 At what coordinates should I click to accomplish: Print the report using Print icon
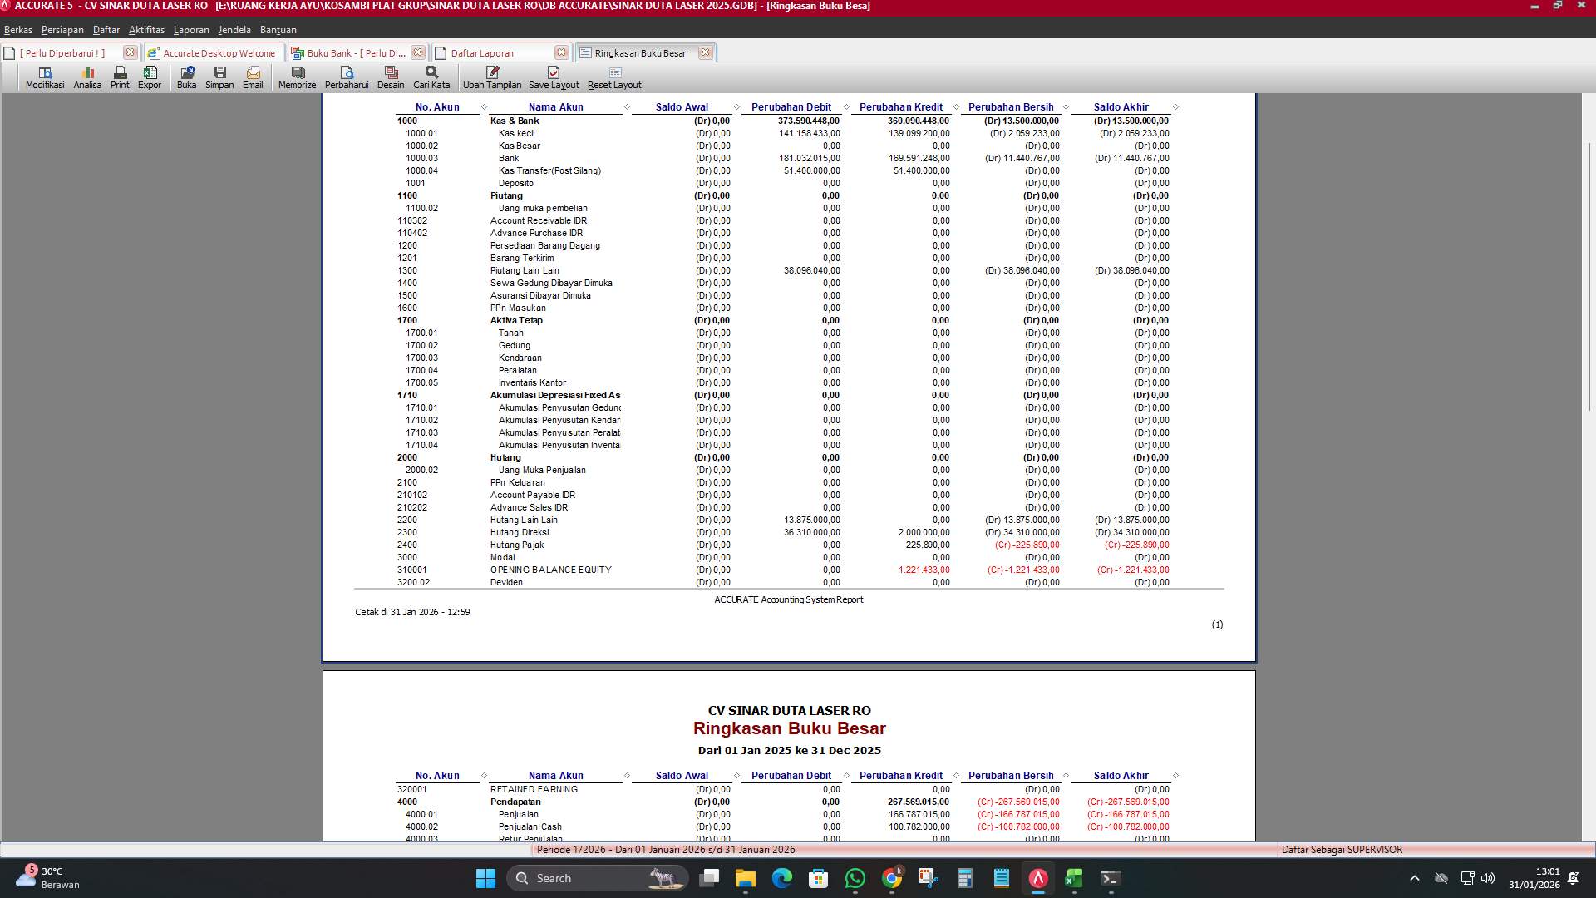[119, 76]
